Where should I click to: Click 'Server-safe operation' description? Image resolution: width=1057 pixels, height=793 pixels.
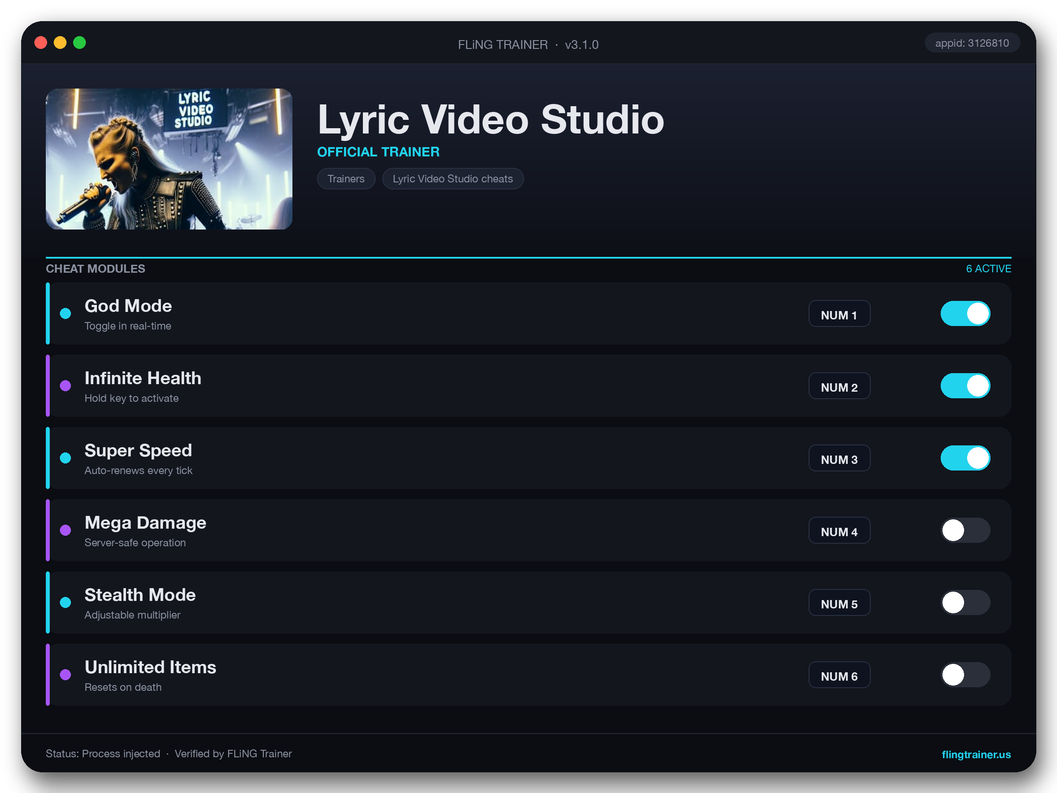click(135, 542)
